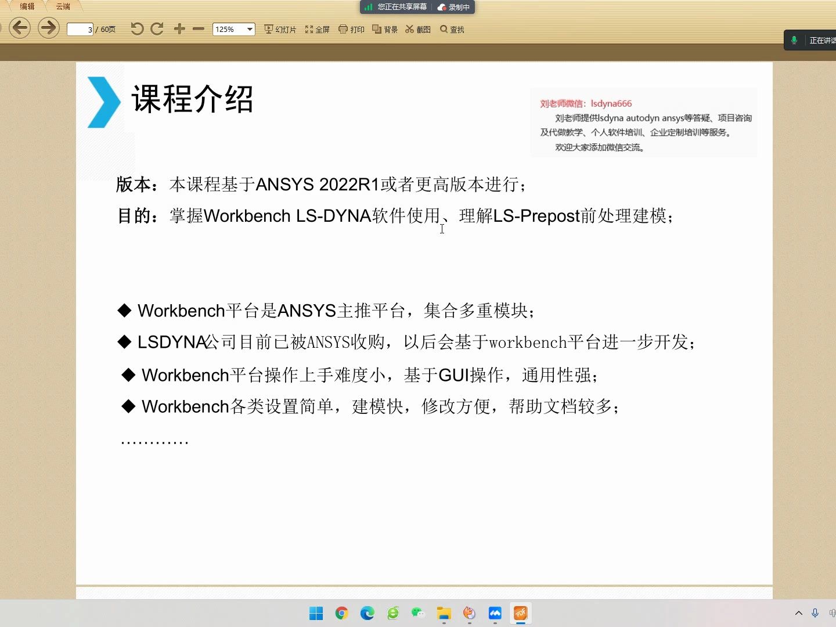
Task: Open 360 browser from taskbar
Action: tap(393, 613)
